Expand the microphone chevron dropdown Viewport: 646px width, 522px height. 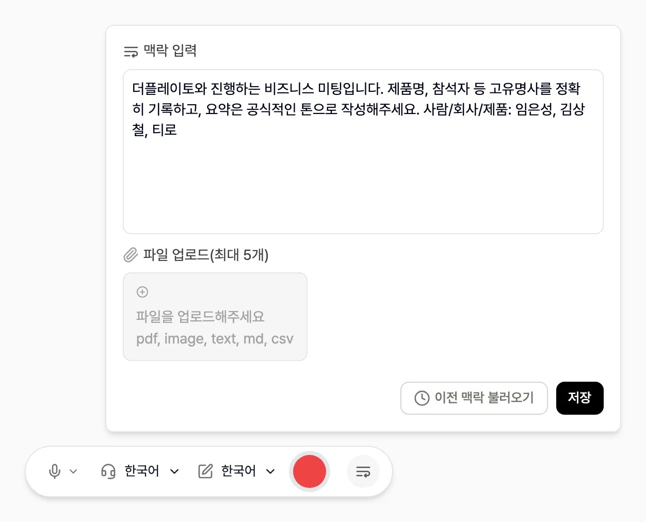73,471
